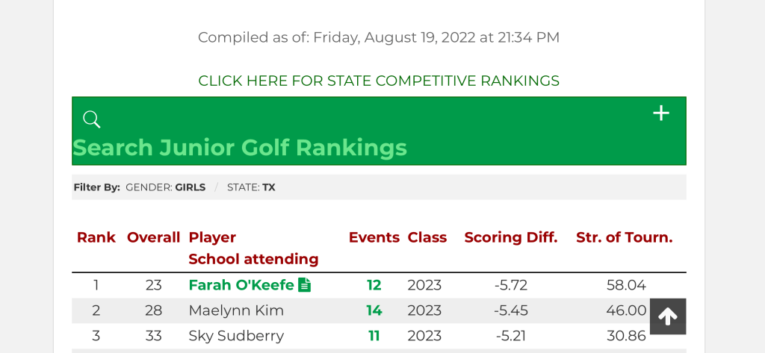
Task: Sort by Class column header
Action: (x=427, y=237)
